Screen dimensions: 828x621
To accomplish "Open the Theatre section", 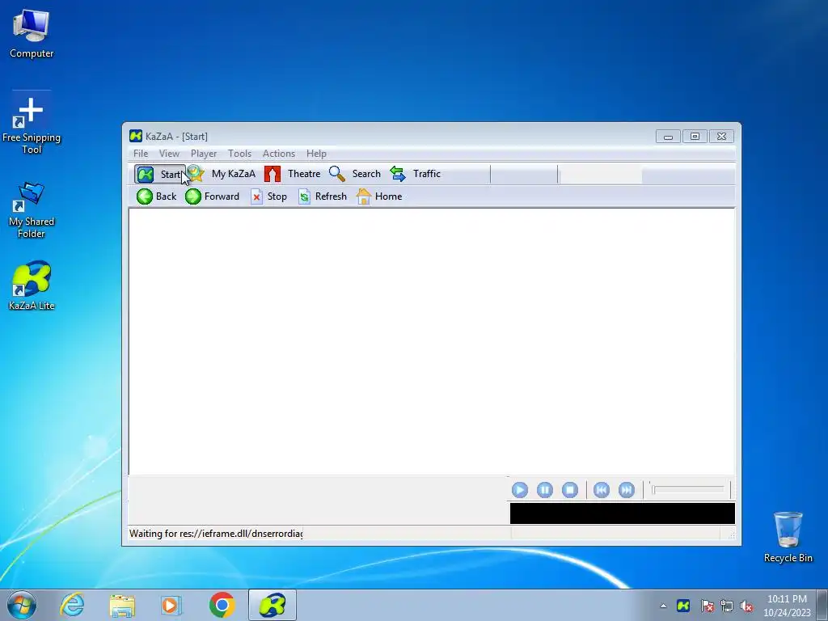I will 293,174.
